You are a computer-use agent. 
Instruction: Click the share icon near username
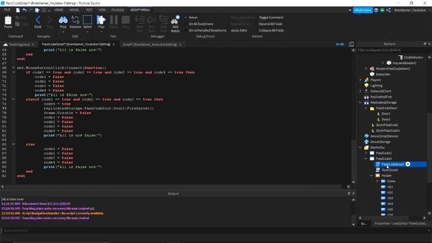click(389, 10)
